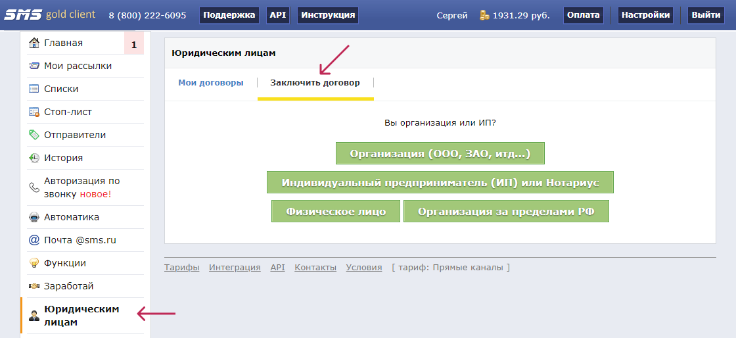This screenshot has width=736, height=338.
Task: Click the house icon beside Главная
Action: point(34,43)
